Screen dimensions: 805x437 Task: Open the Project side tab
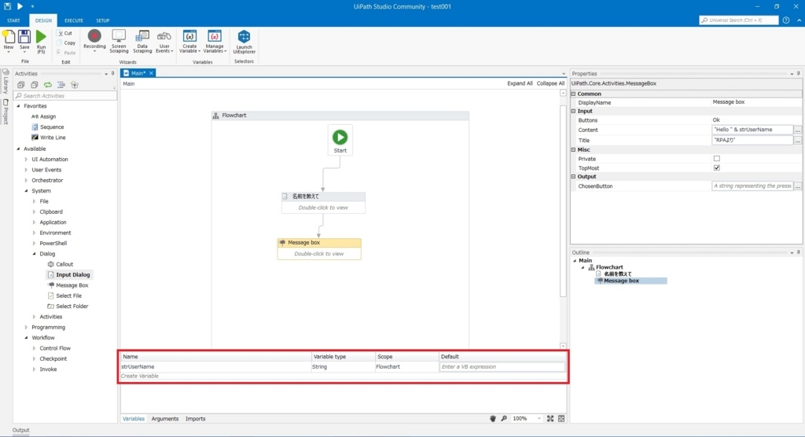tap(6, 112)
